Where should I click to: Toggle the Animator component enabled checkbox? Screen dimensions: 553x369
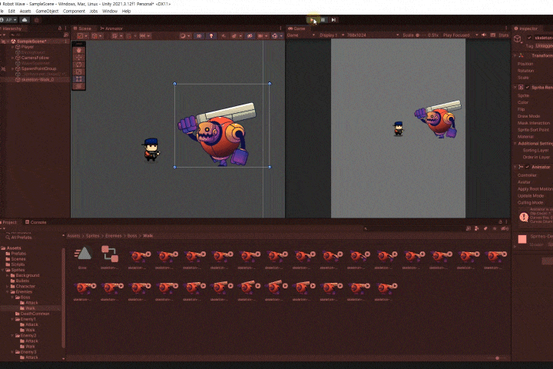point(527,167)
